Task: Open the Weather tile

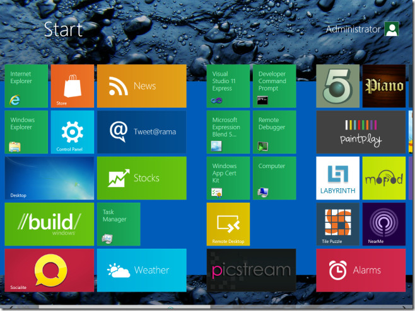Action: [x=142, y=270]
